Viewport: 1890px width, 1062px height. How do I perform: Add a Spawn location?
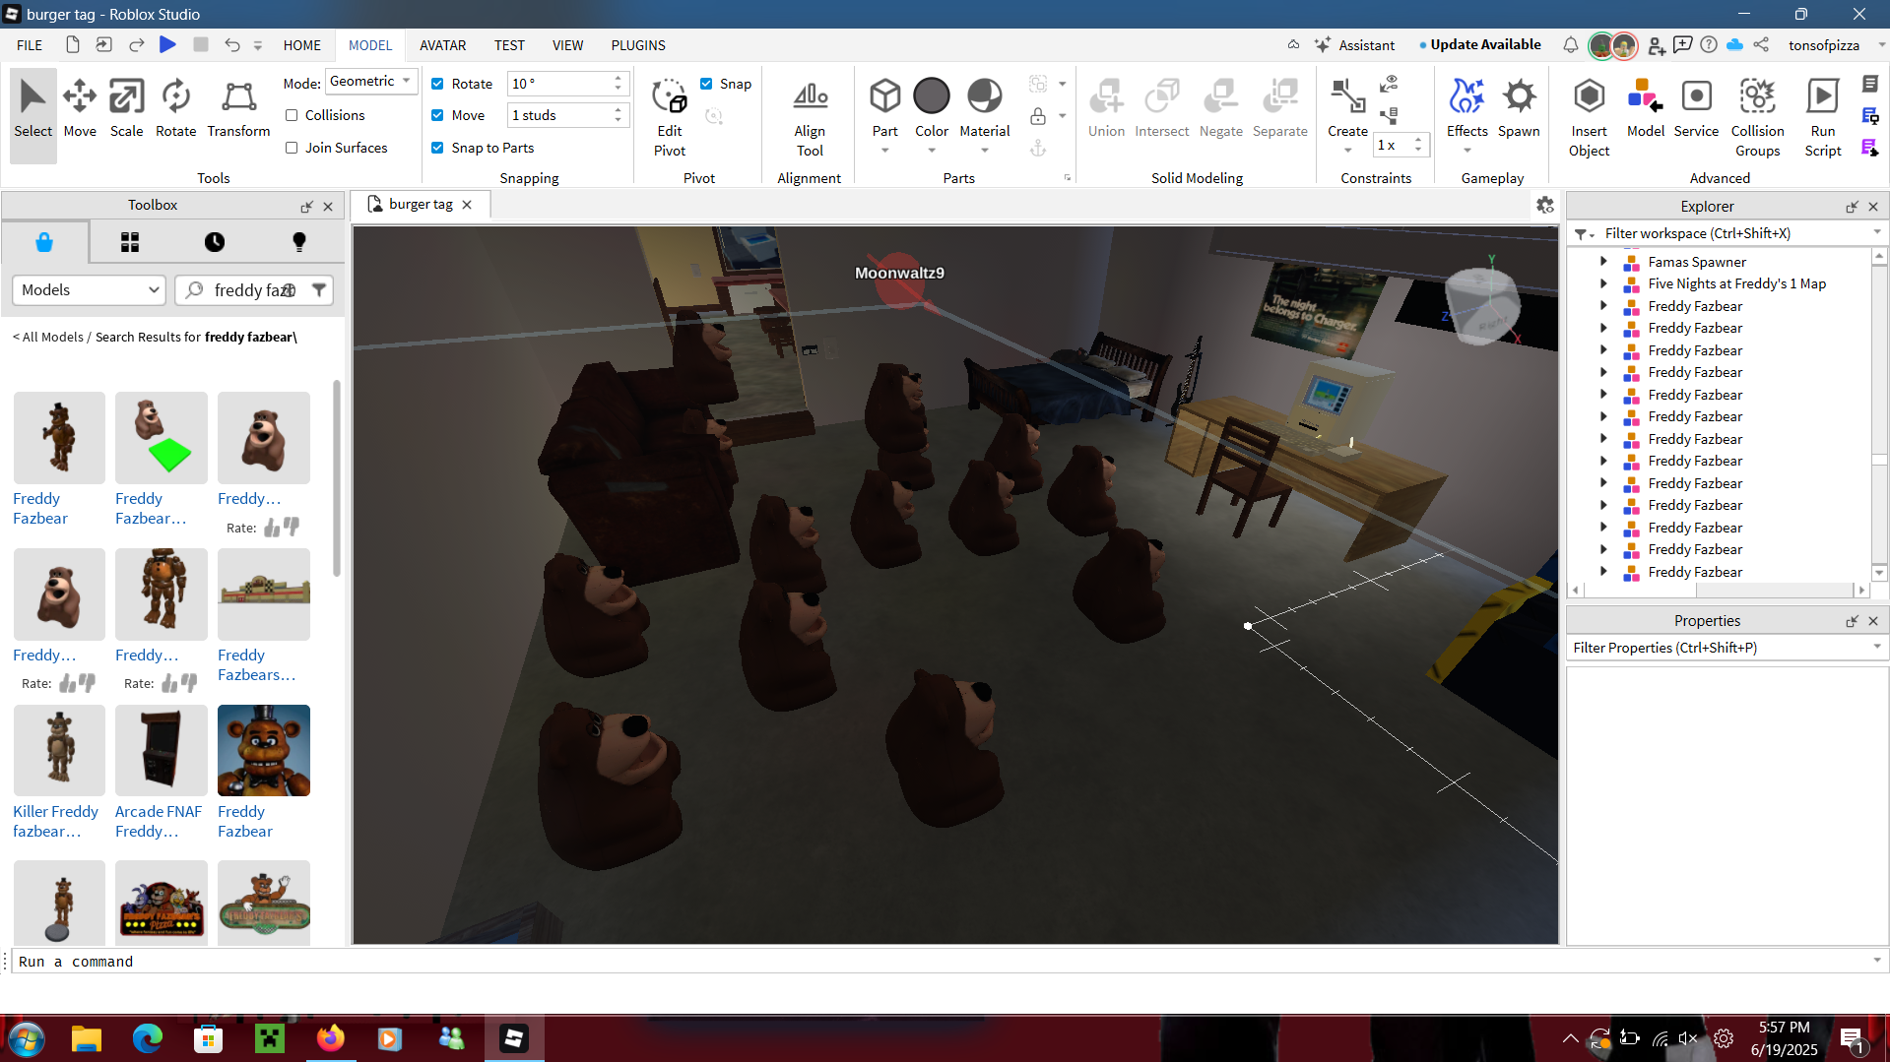coord(1519,107)
